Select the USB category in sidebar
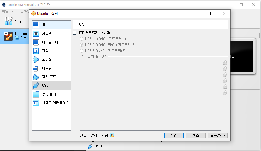 [51, 86]
